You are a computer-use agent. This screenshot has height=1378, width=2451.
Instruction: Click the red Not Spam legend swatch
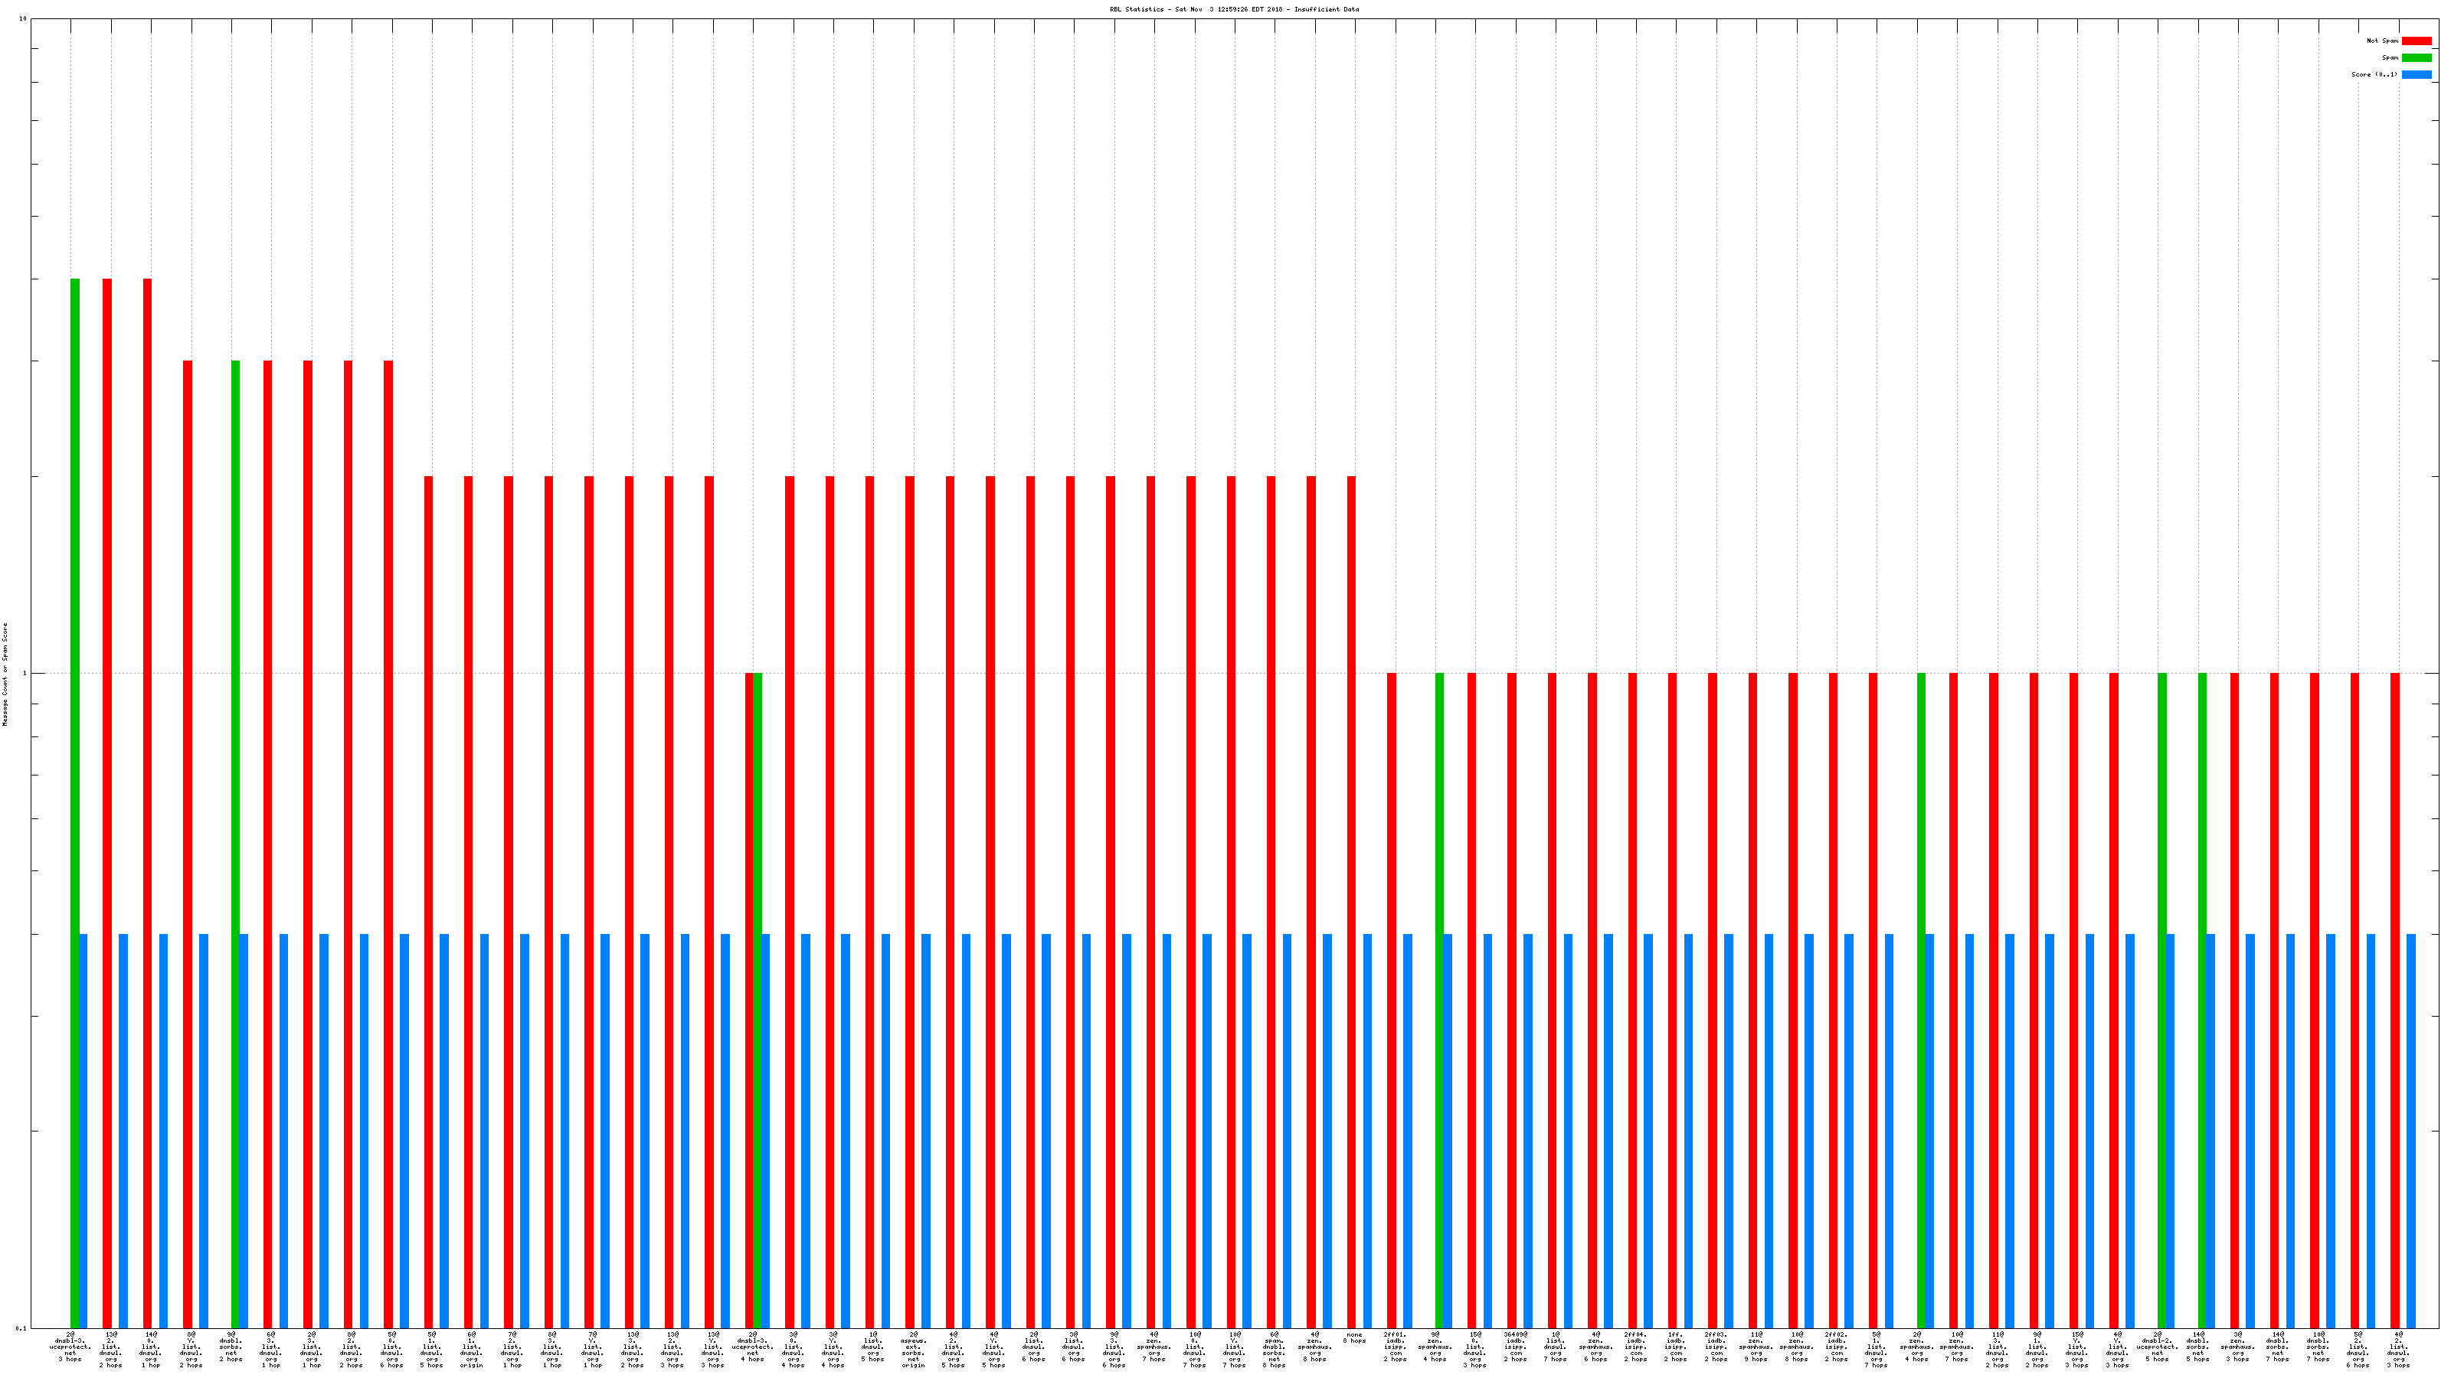(x=2416, y=41)
